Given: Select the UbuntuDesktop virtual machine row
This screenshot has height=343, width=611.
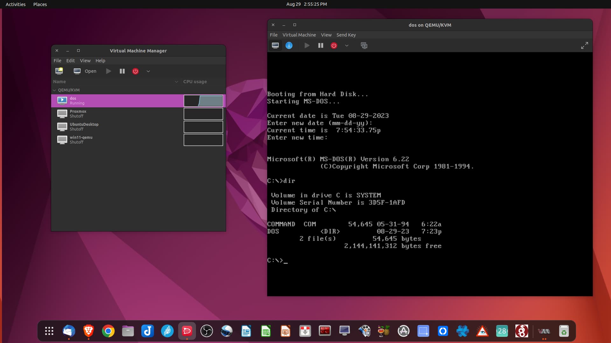Looking at the screenshot, I should click(x=138, y=127).
